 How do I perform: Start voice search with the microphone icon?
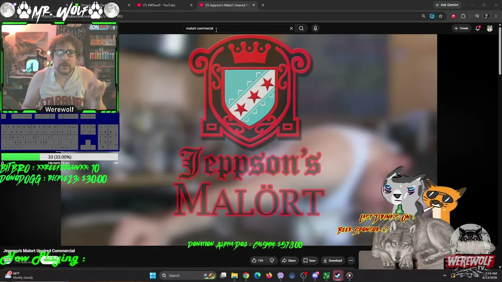[x=315, y=28]
